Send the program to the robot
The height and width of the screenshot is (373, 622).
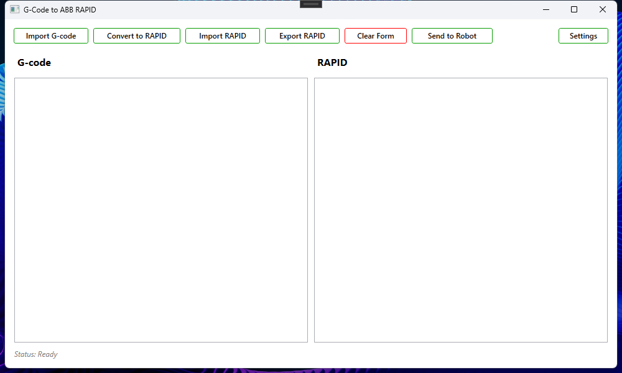(452, 36)
